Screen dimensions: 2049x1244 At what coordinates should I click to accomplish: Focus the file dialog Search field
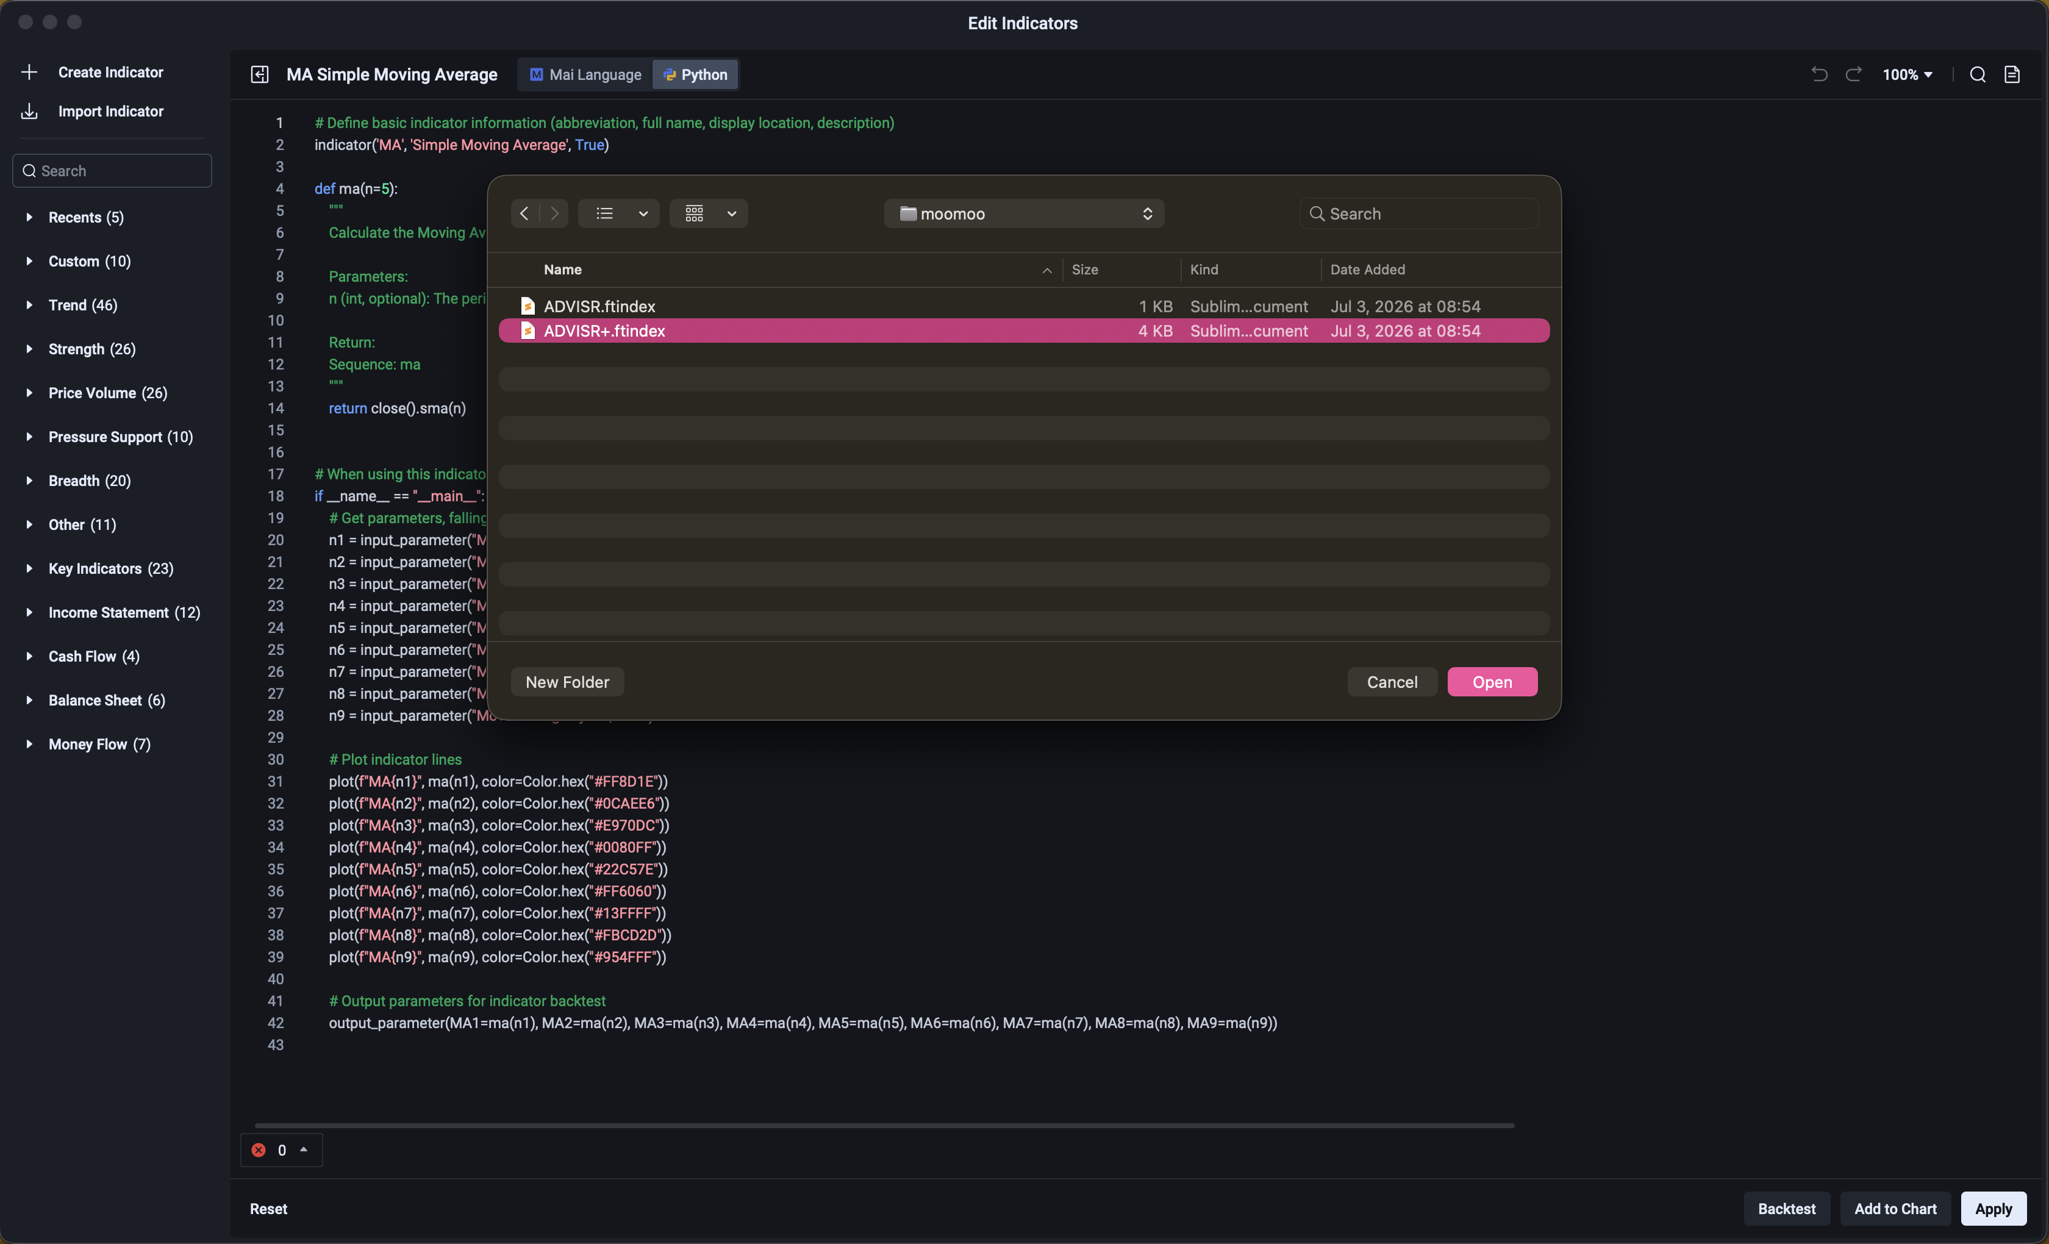[x=1418, y=213]
